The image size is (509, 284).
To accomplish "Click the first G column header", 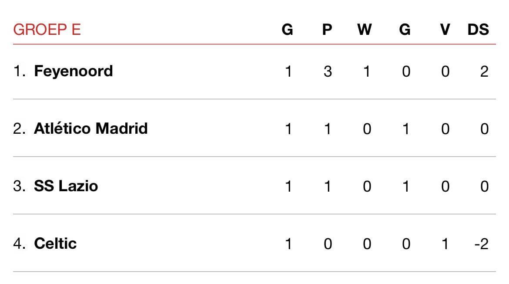I will point(287,30).
